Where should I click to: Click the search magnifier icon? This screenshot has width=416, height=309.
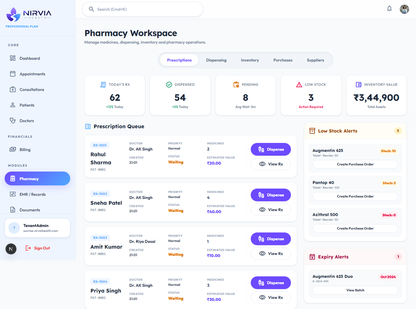[x=91, y=9]
